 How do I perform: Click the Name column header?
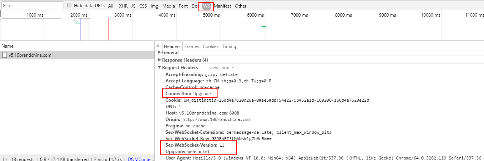pyautogui.click(x=8, y=46)
